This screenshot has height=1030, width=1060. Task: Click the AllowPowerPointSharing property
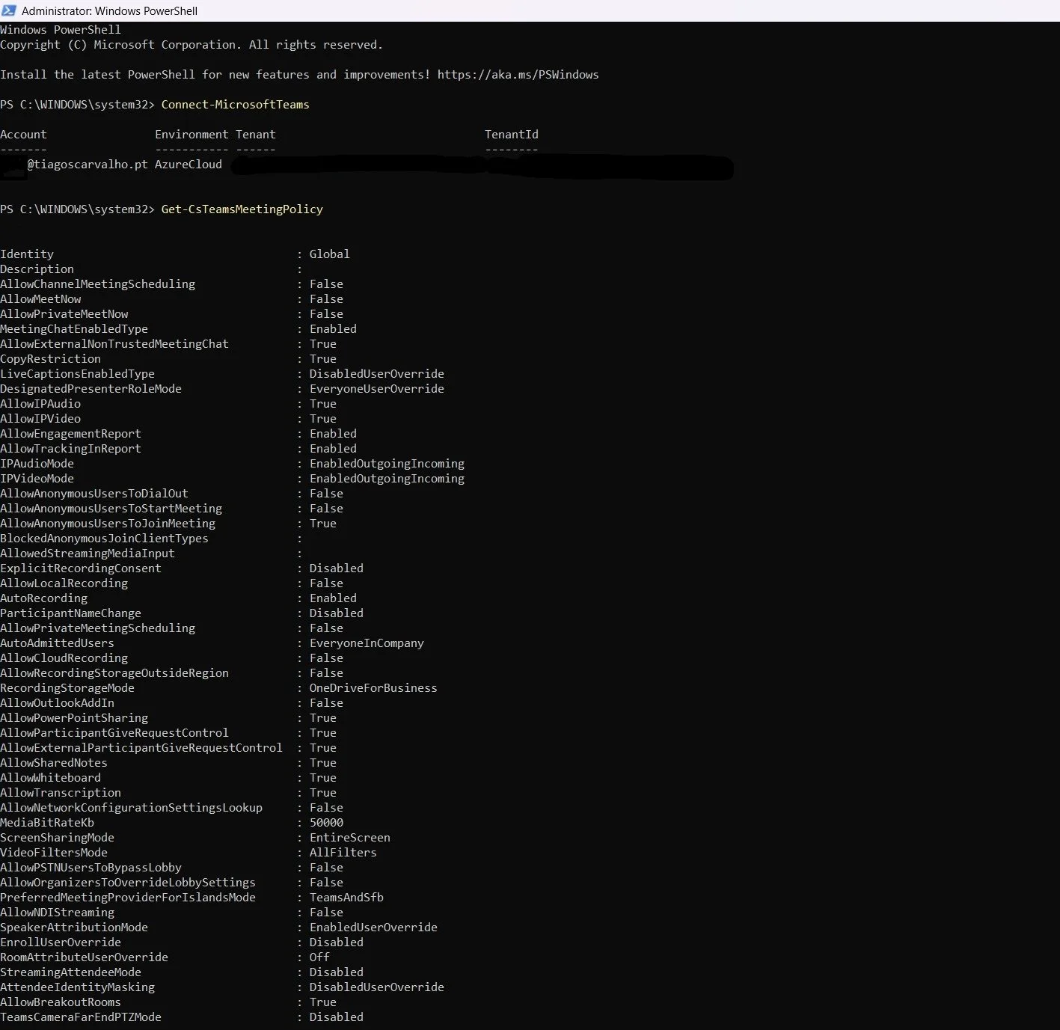pyautogui.click(x=74, y=718)
